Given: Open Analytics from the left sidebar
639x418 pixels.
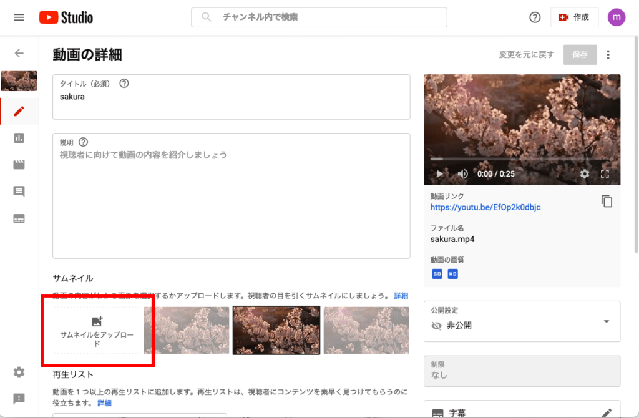Looking at the screenshot, I should pyautogui.click(x=19, y=138).
